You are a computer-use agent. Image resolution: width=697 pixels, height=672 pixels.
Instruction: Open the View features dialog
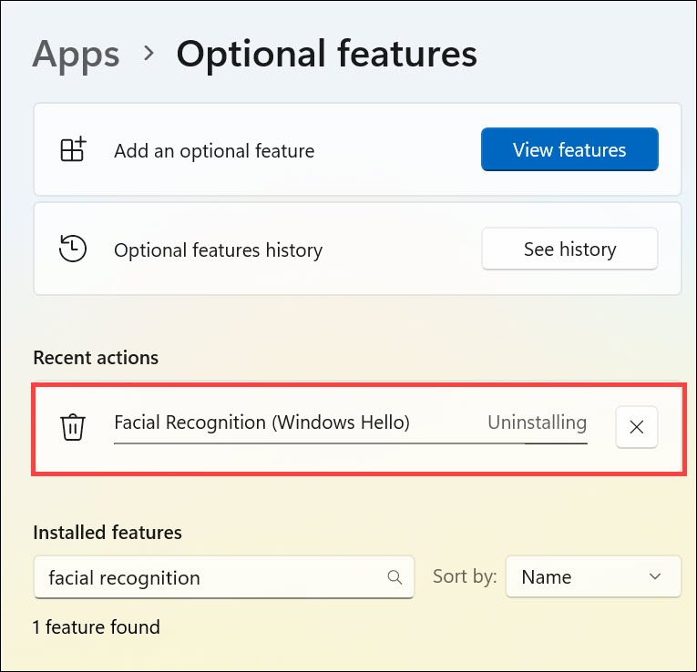pos(569,149)
